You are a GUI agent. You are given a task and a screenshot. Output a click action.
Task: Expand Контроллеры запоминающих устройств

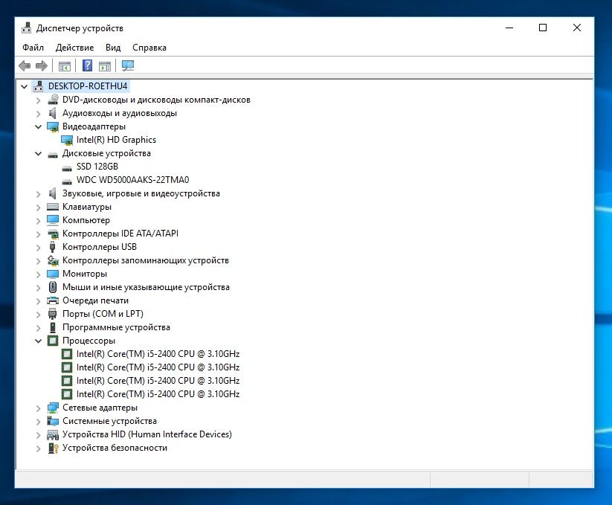click(x=38, y=261)
